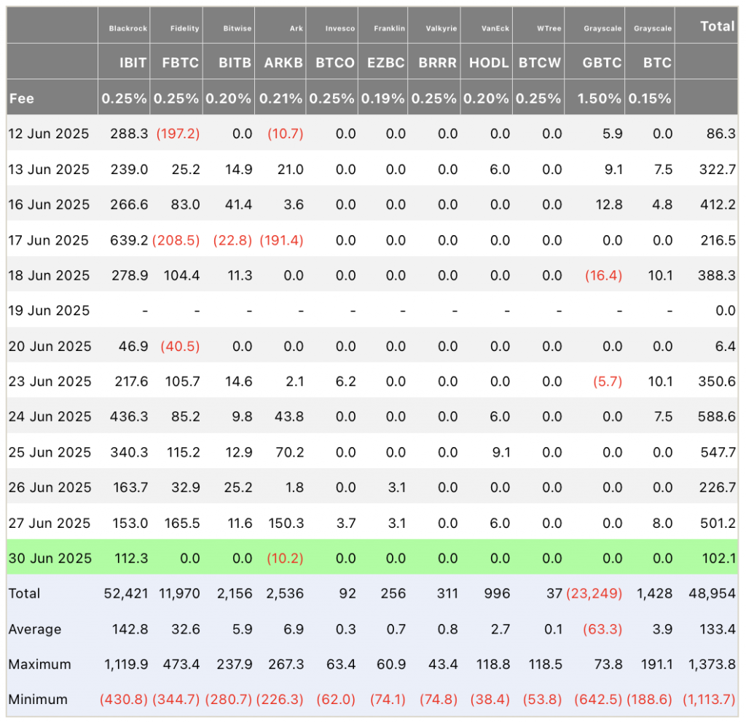Click the IBIT column header

(133, 63)
